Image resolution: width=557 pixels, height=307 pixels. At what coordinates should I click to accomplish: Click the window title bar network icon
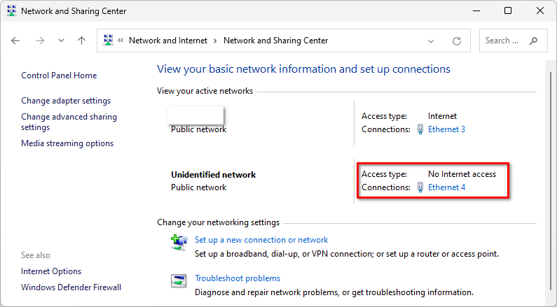(x=11, y=10)
